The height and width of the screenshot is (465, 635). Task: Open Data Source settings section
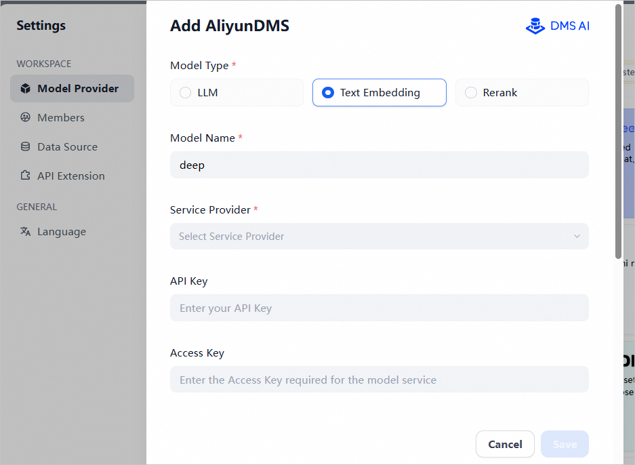[x=72, y=146]
